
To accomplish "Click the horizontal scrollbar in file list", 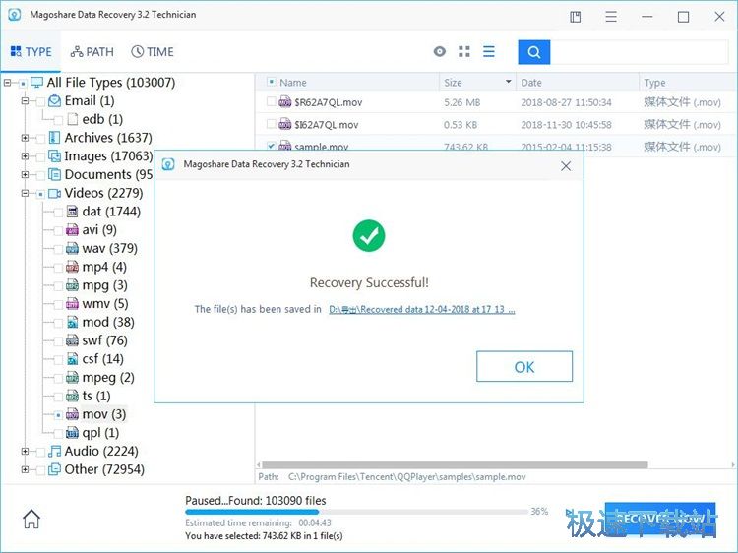I will point(455,465).
